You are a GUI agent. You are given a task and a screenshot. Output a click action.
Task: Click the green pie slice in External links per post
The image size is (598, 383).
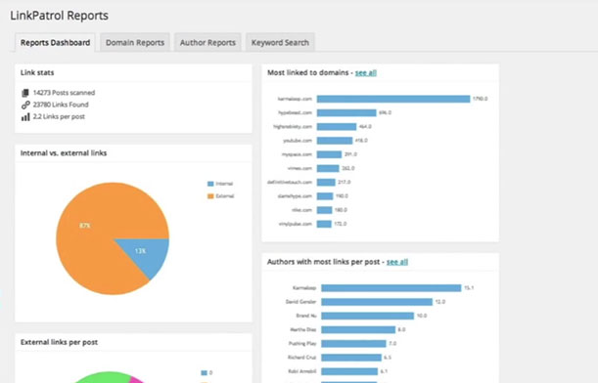pos(103,378)
